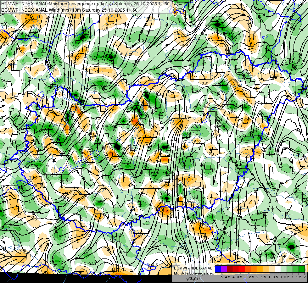The height and width of the screenshot is (283, 308).
Task: Click the darkest green legend swatch
Action: point(302,269)
